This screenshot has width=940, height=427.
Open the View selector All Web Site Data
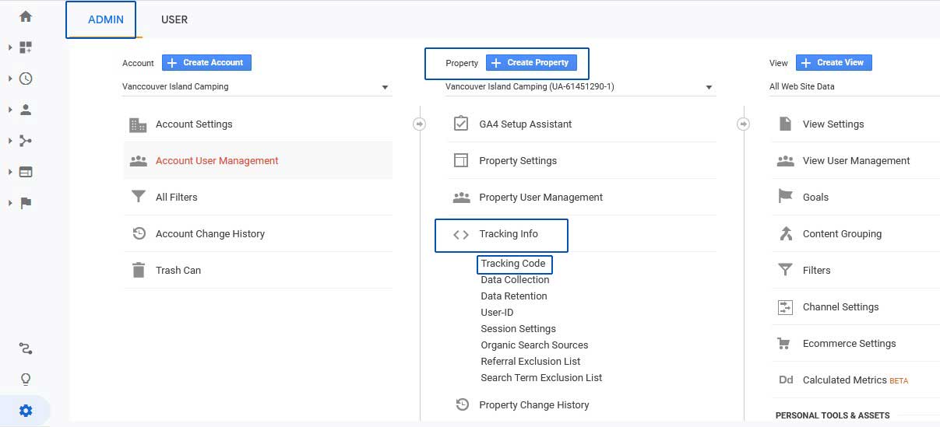click(x=854, y=87)
